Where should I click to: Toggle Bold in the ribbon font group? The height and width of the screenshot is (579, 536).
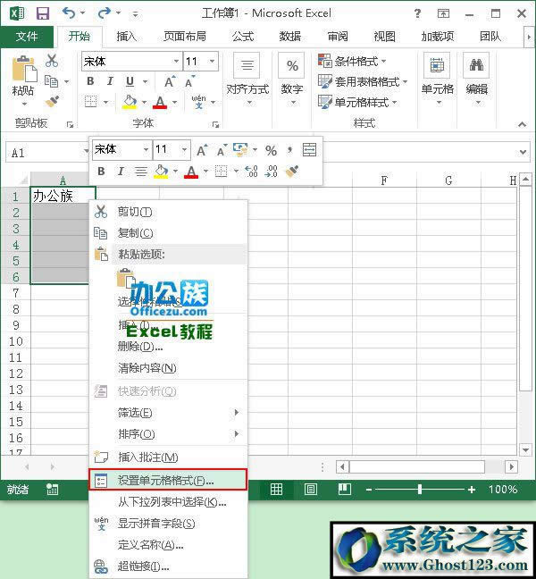tap(89, 80)
